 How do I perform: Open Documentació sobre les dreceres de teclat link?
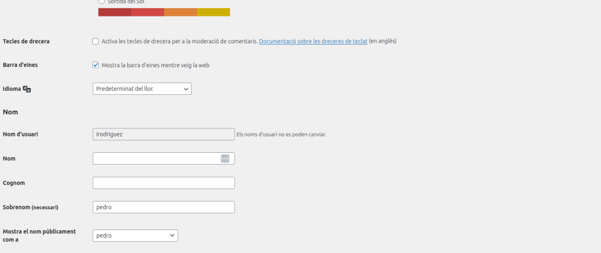313,42
